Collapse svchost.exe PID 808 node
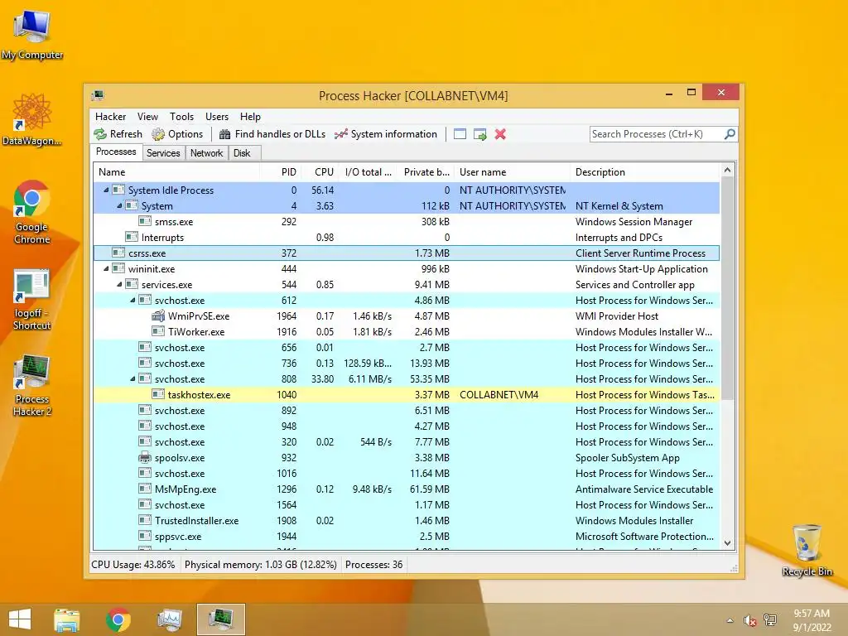 (x=132, y=378)
